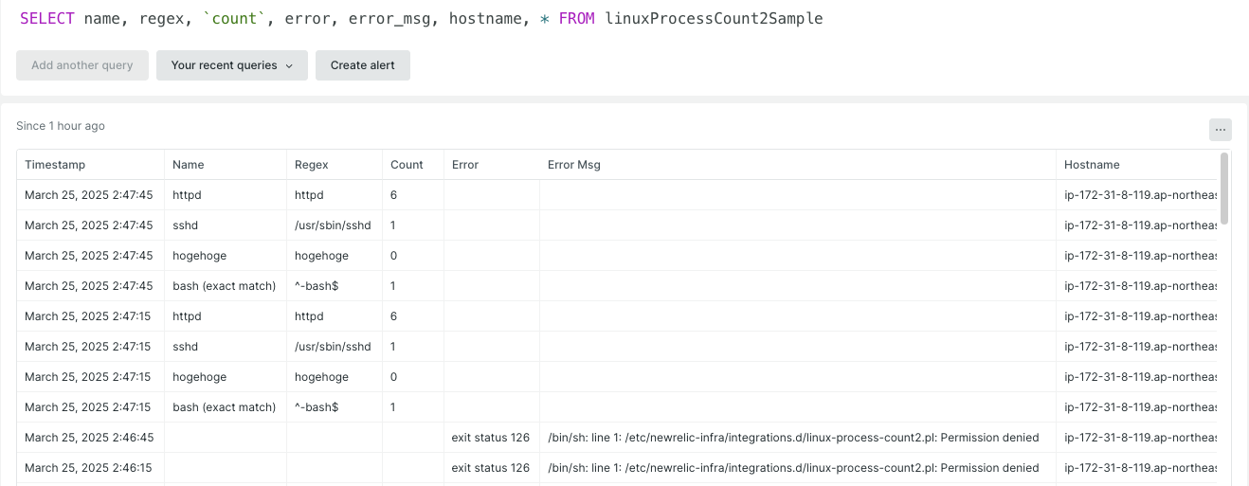Click count 0 for hogehoge at 2:47:15
1249x486 pixels.
tap(413, 377)
